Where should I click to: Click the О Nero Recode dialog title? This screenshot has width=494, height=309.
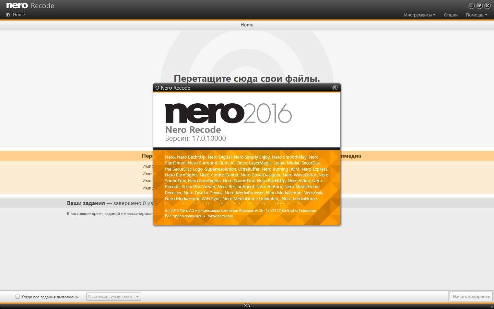(173, 88)
